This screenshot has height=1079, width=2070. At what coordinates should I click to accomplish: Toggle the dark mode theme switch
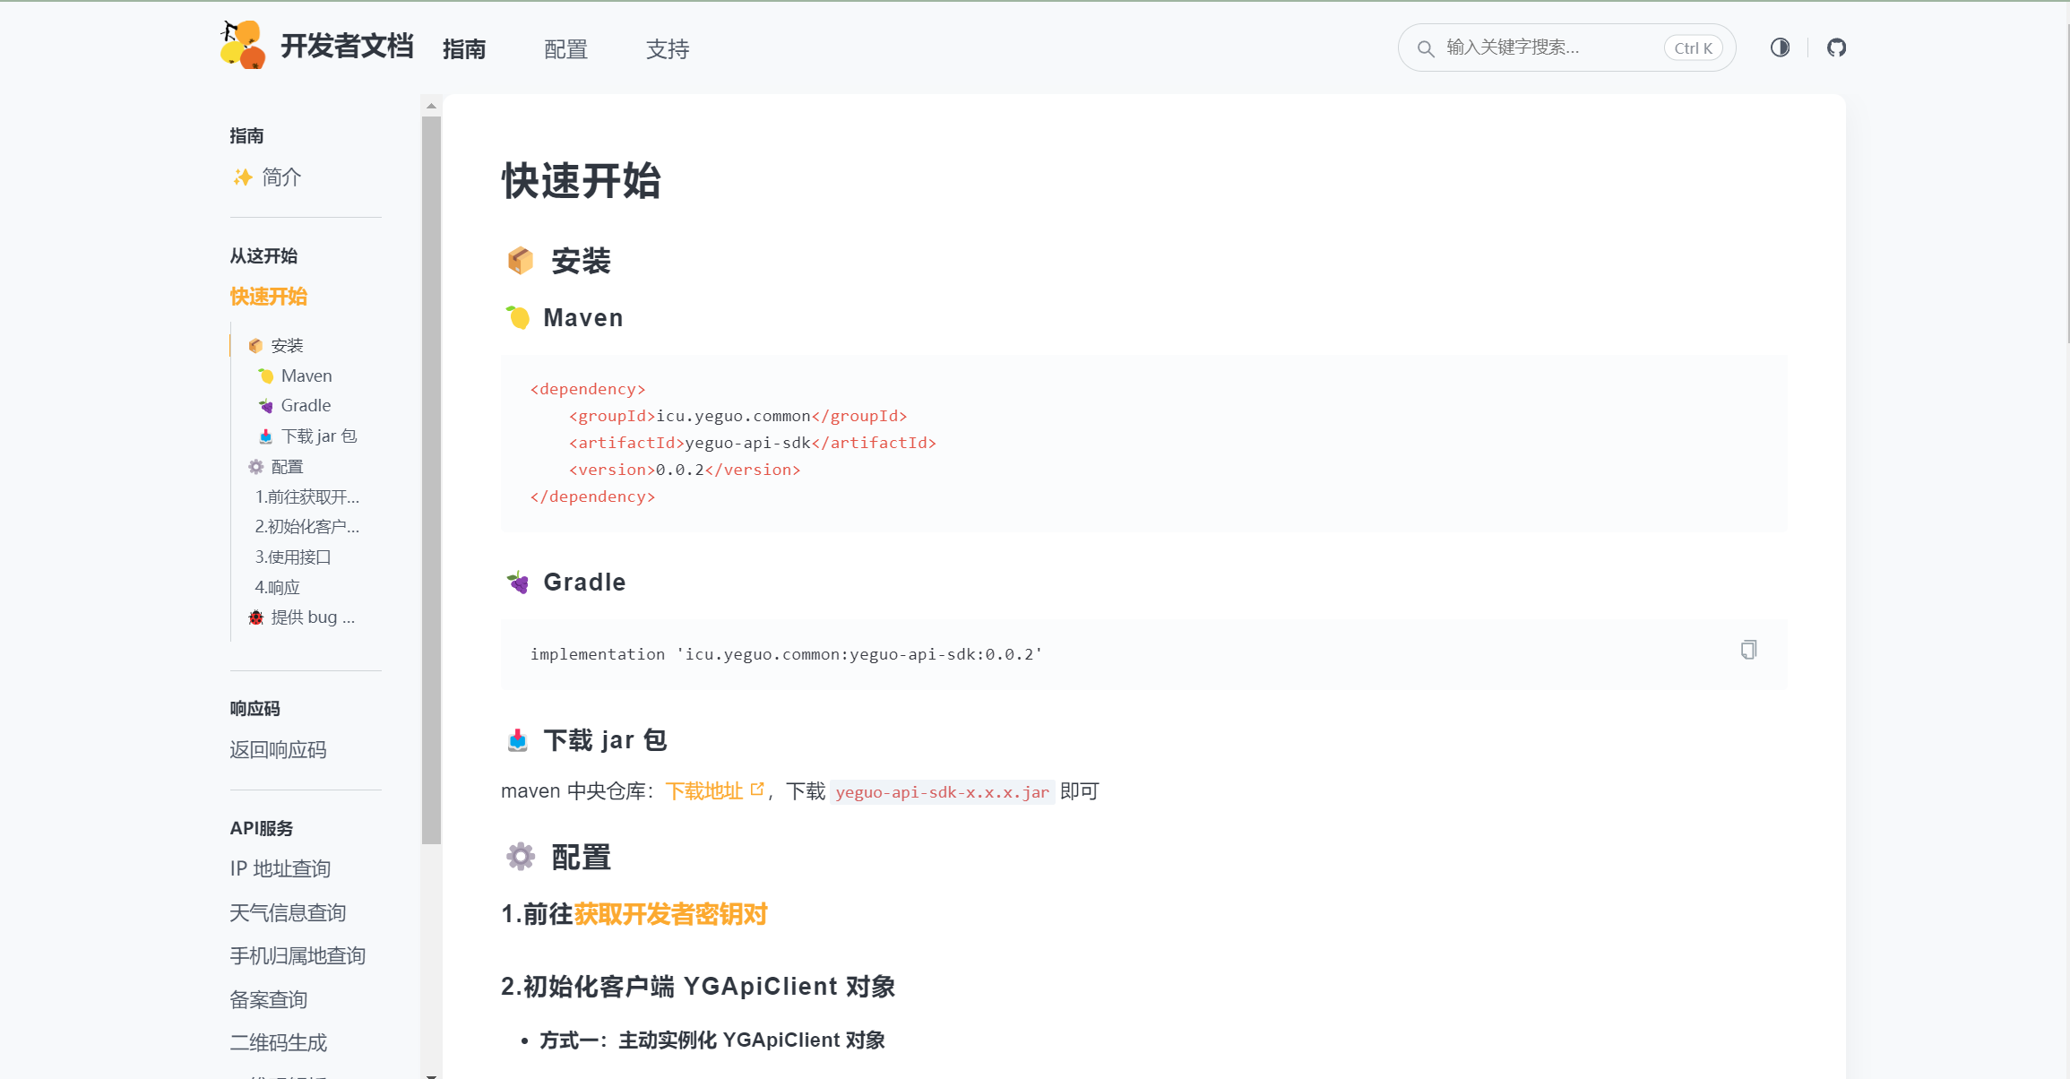point(1780,47)
